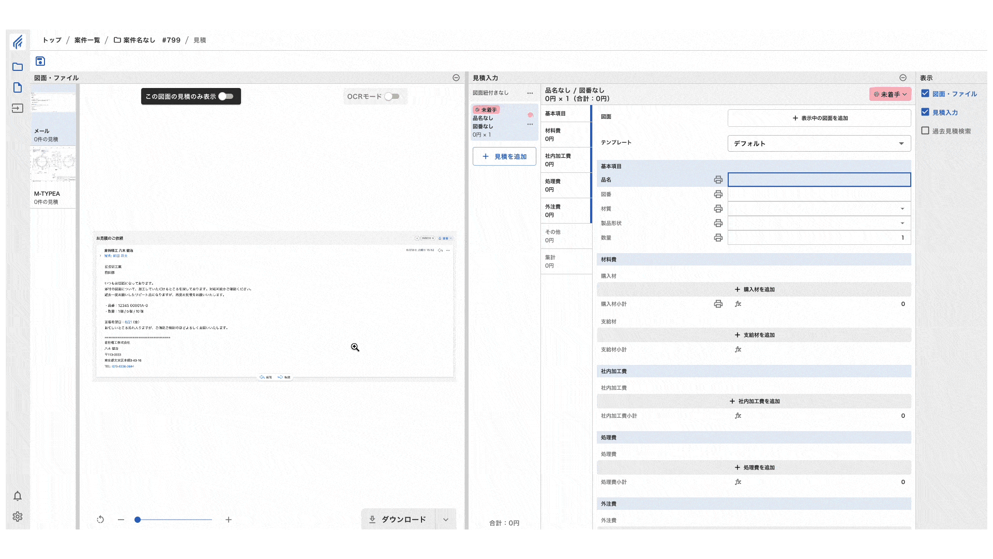Click the zoom slider track
The image size is (993, 559).
click(x=175, y=520)
